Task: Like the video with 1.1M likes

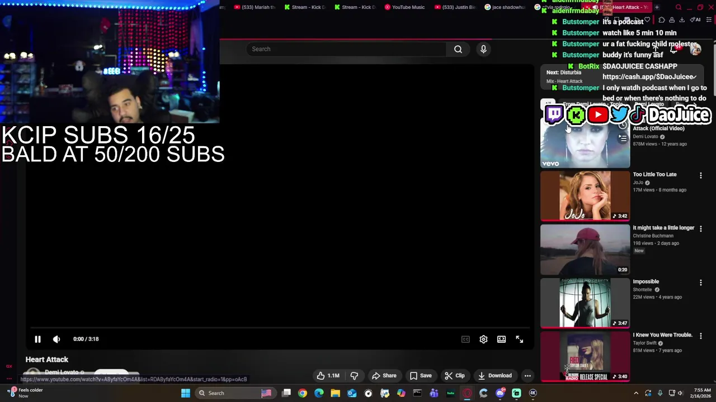Action: [x=328, y=376]
